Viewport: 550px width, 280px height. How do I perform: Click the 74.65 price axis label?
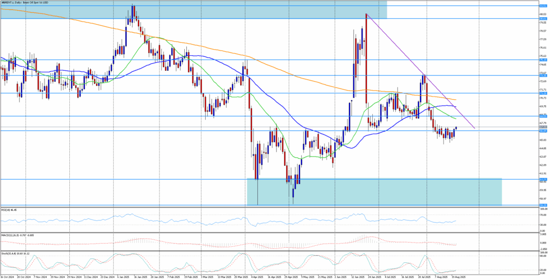coord(543,64)
